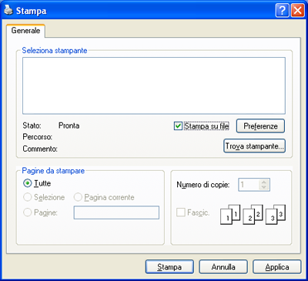
Task: Increase copies with the up arrow
Action: 264,182
